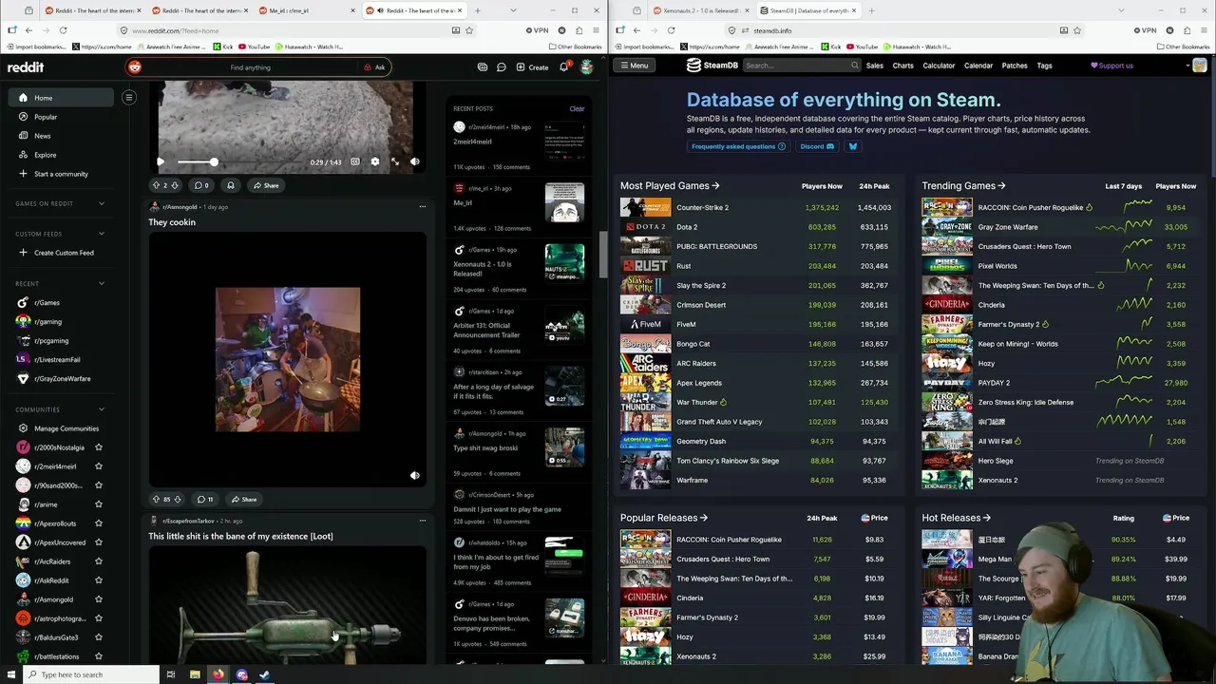Switch to the Xenonauts 2 browser tab

click(x=701, y=10)
